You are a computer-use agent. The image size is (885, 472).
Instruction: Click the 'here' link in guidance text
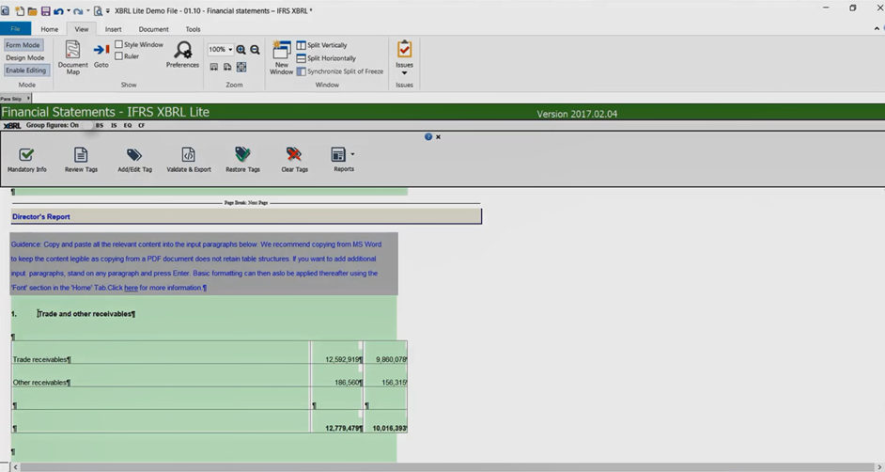(131, 288)
